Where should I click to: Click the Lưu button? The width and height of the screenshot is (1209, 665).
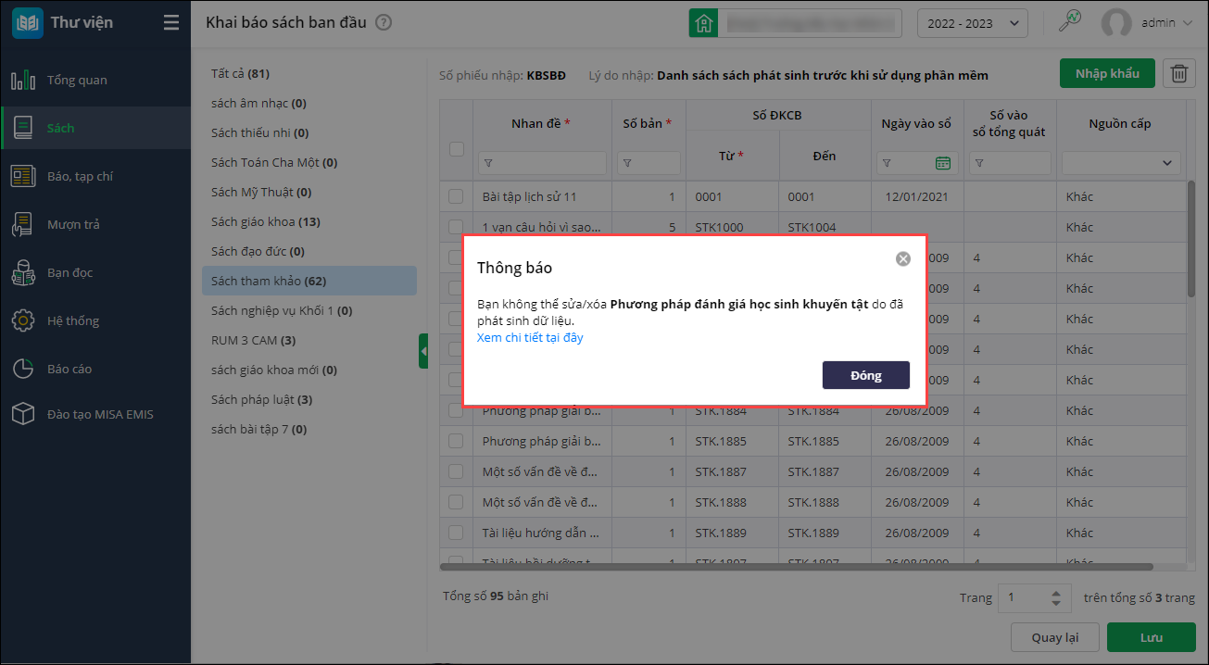point(1152,637)
